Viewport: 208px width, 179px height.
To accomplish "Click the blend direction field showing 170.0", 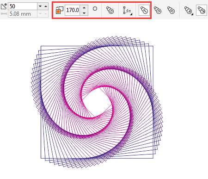I will pos(72,10).
